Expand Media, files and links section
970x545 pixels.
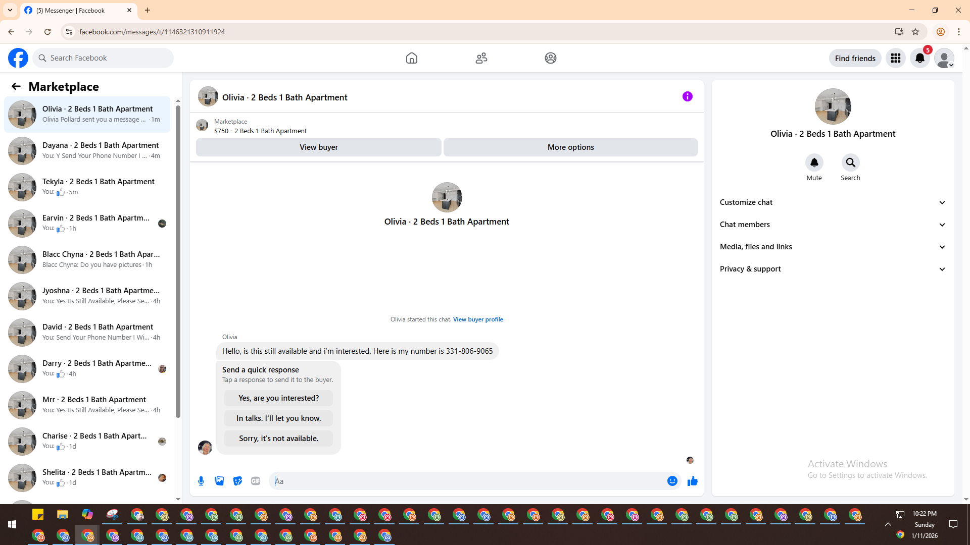tap(833, 247)
